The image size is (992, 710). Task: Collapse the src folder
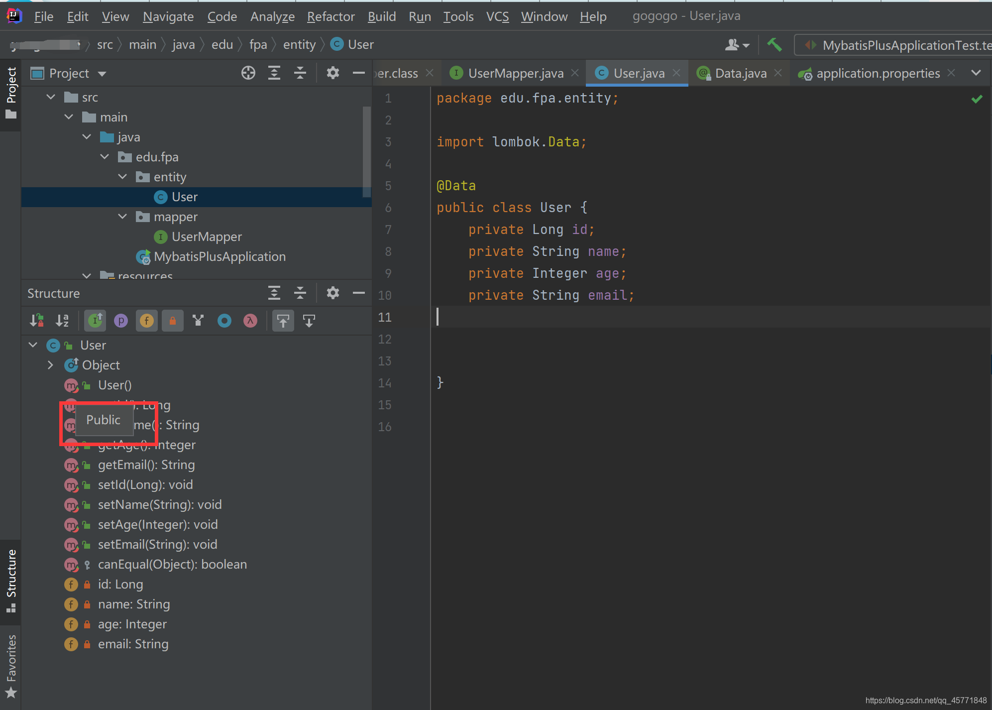coord(51,97)
